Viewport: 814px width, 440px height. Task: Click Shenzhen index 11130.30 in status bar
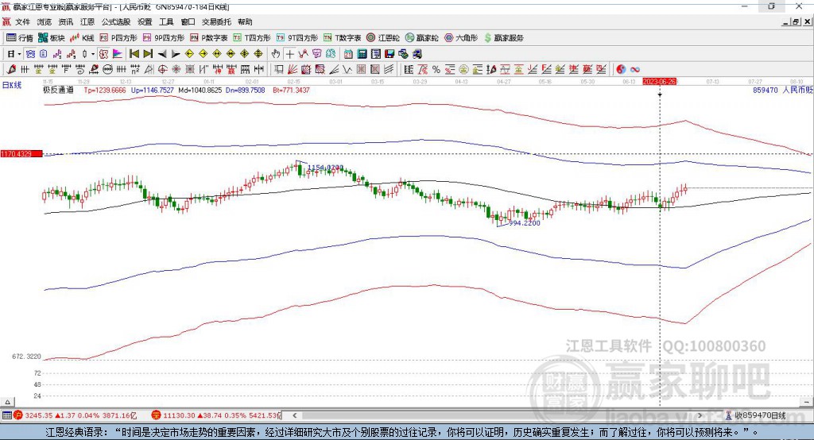[179, 415]
